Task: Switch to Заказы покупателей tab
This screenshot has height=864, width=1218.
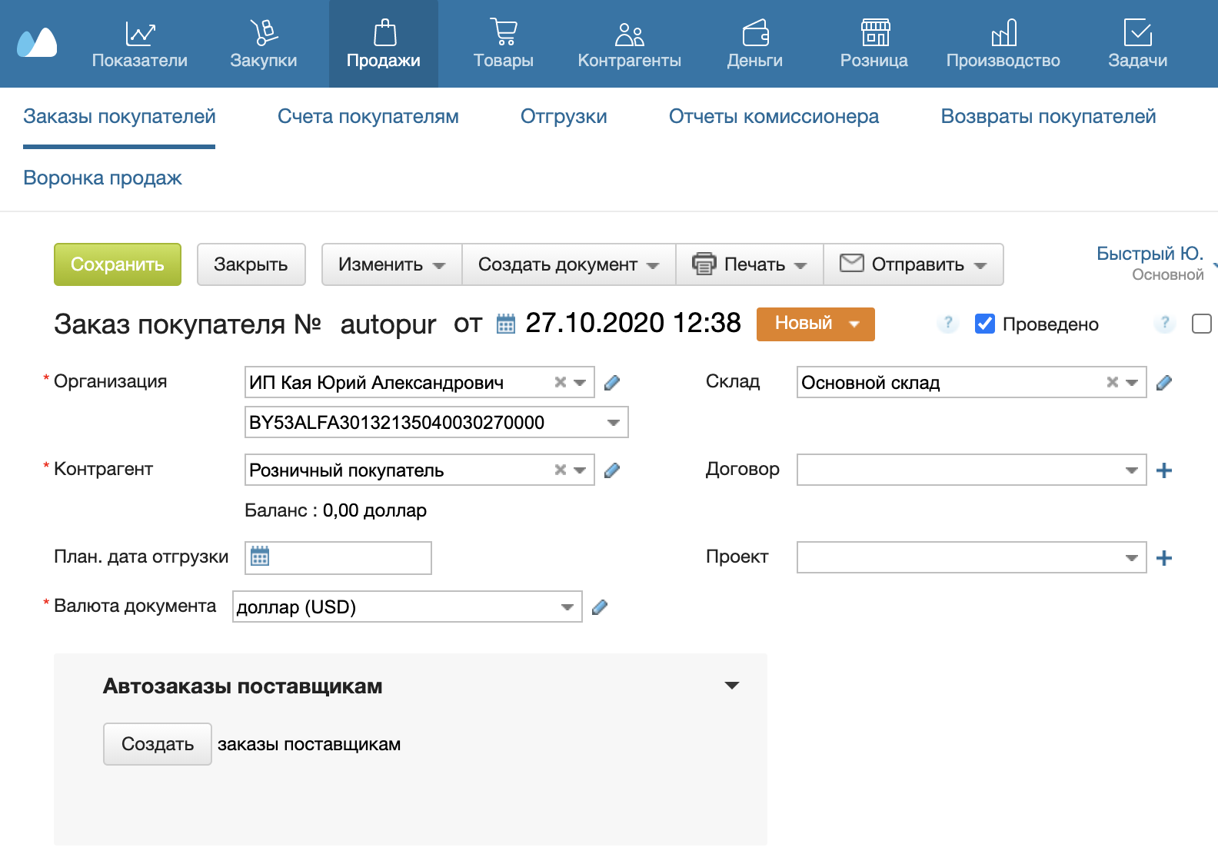Action: [119, 116]
